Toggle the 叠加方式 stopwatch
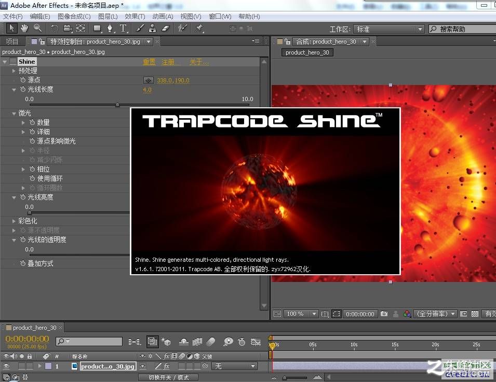 pos(23,263)
